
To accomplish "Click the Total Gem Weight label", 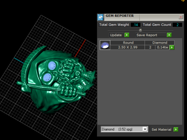I will click(x=114, y=25).
